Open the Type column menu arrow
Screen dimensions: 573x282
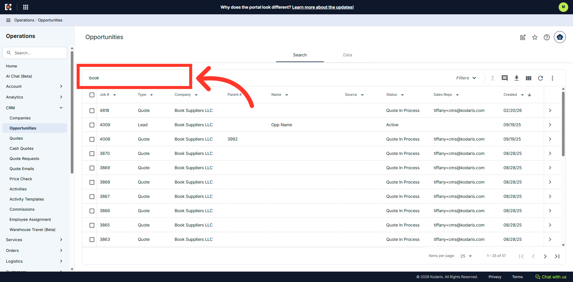tap(151, 95)
